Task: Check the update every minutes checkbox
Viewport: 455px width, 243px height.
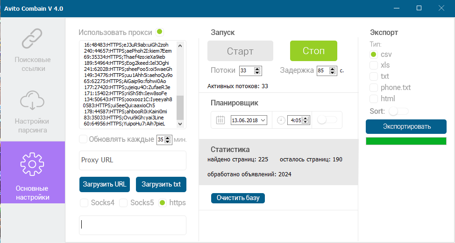Action: point(83,139)
